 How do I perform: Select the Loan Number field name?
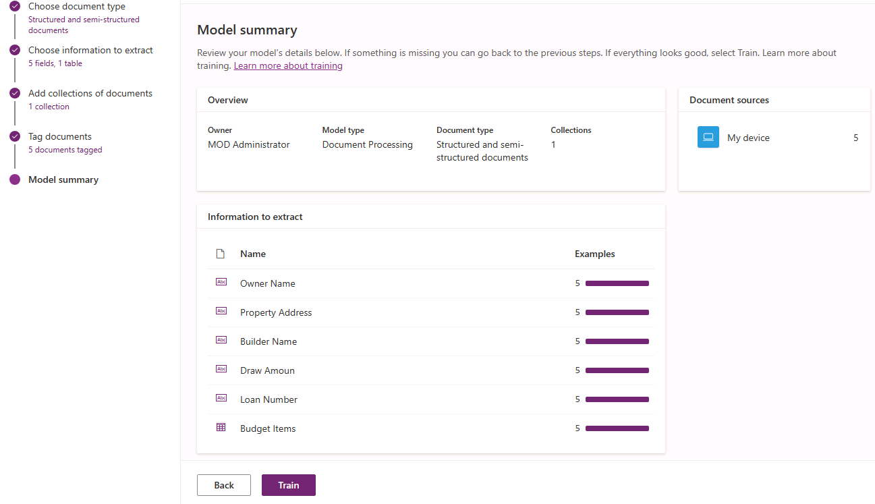[x=269, y=399]
